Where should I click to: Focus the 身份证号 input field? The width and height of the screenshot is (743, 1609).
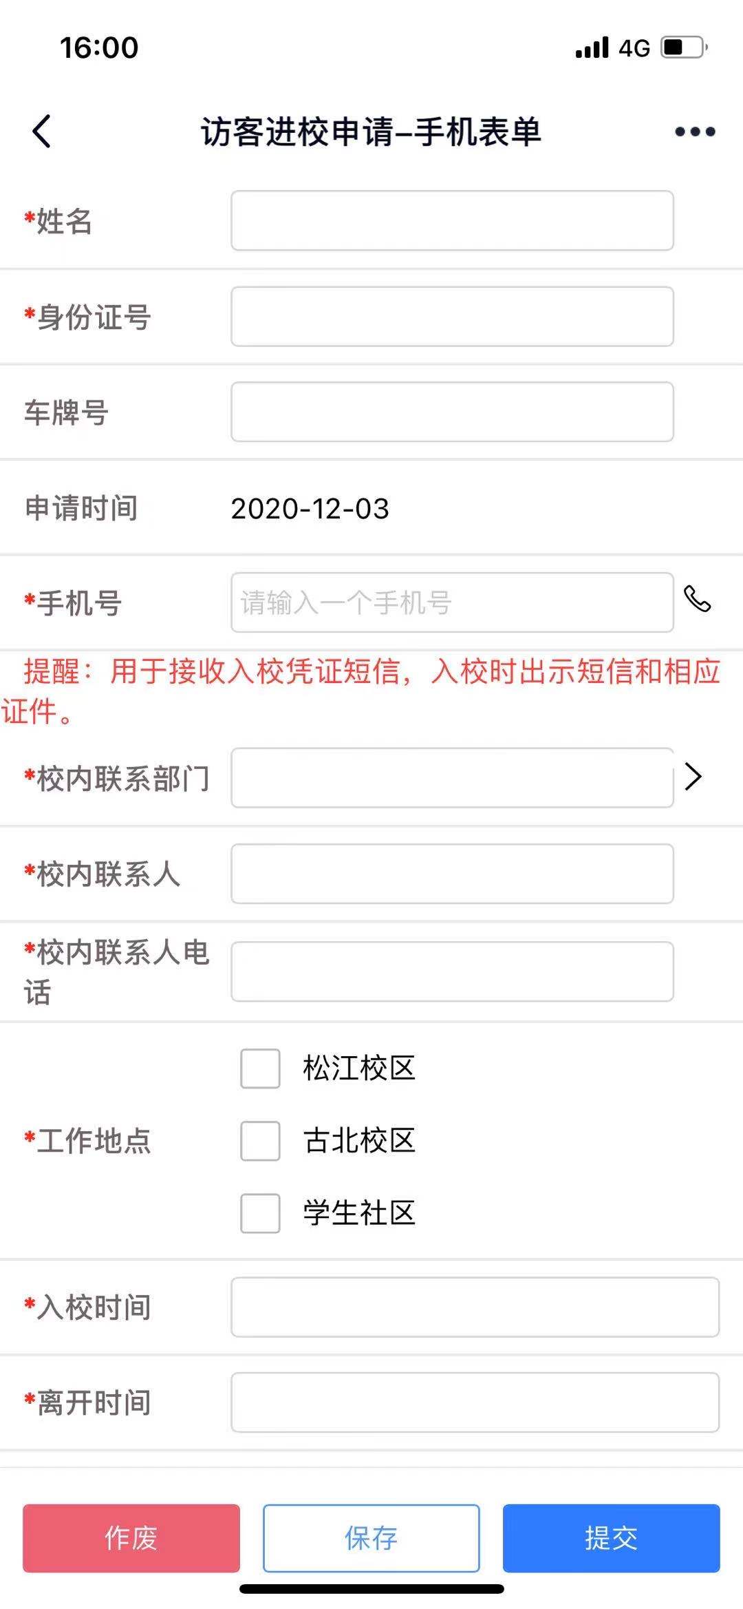click(x=452, y=316)
